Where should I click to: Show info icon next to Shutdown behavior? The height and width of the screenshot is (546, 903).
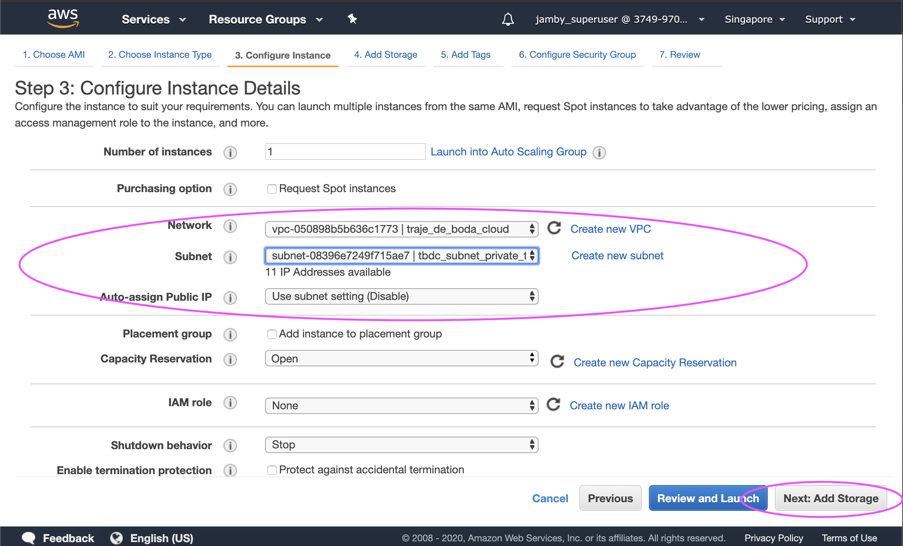point(230,446)
